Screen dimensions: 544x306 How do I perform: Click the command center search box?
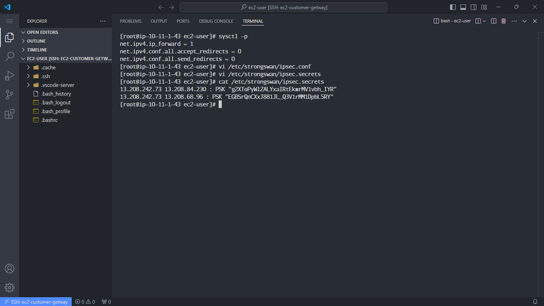click(x=284, y=7)
